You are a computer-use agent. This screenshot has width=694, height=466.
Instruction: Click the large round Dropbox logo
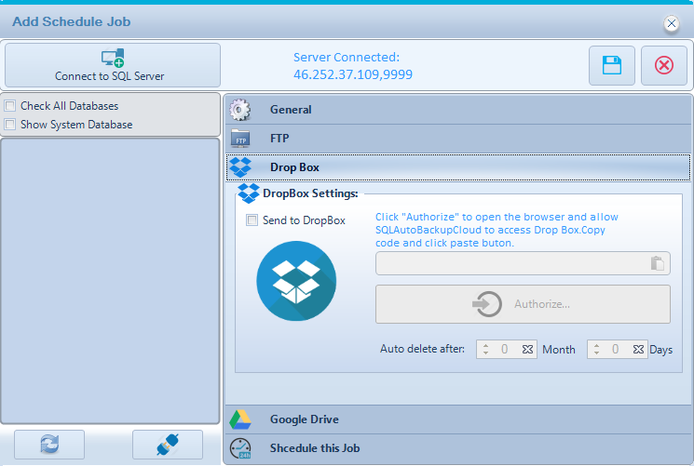pyautogui.click(x=296, y=281)
